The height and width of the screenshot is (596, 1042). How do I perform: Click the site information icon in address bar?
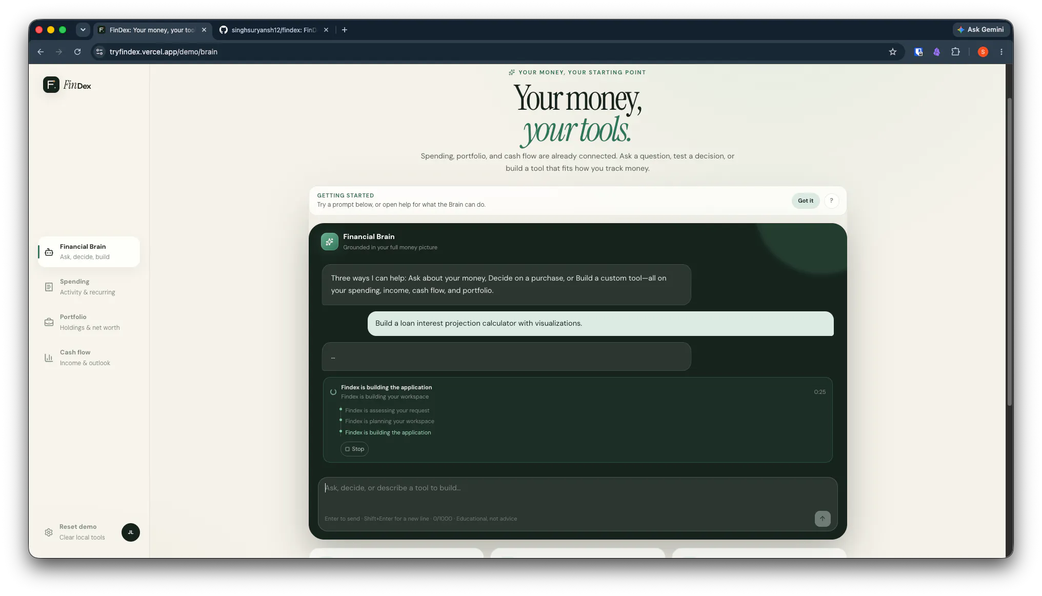click(100, 52)
